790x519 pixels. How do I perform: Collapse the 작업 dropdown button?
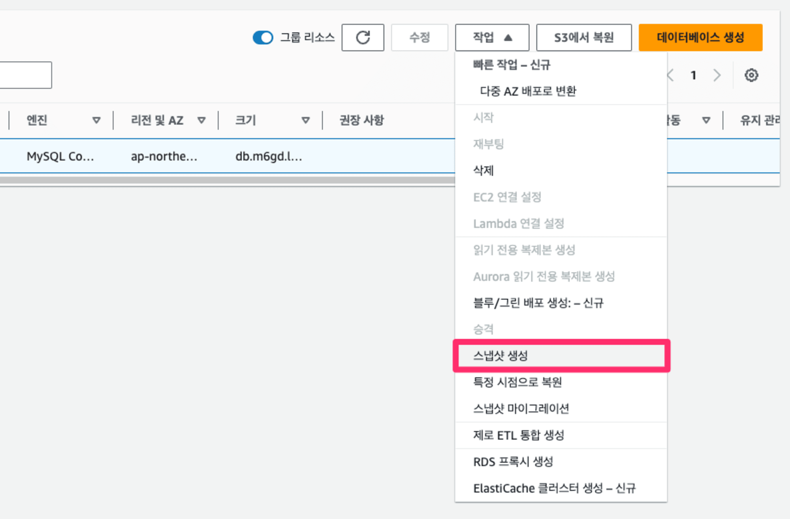(x=492, y=37)
